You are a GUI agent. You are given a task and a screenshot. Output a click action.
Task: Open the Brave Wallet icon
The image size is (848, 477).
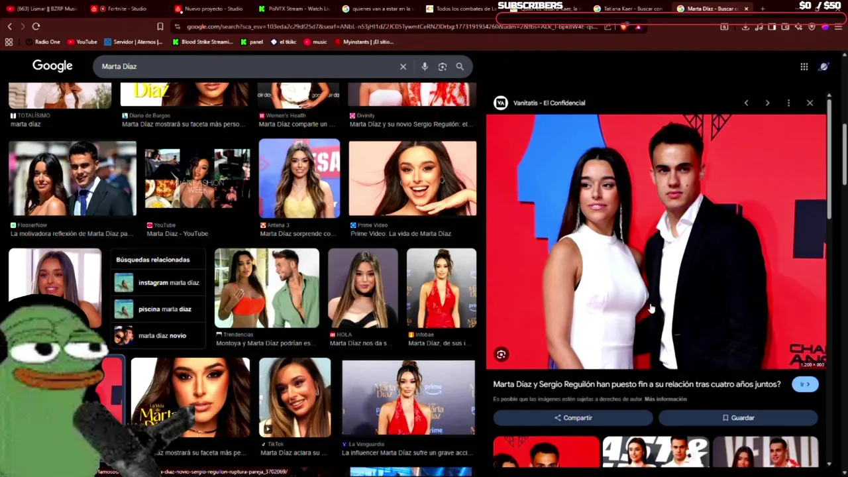[785, 27]
